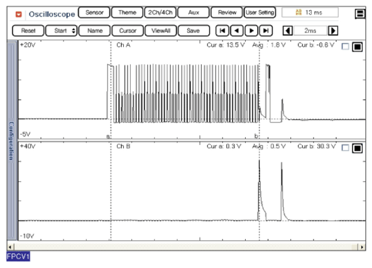Open the red dropdown icon beside Oscilloscope

18,14
